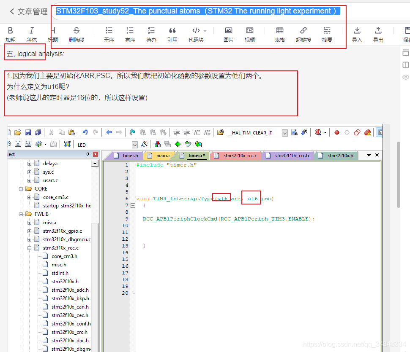Paste icon in Keil toolbar

tap(72, 132)
